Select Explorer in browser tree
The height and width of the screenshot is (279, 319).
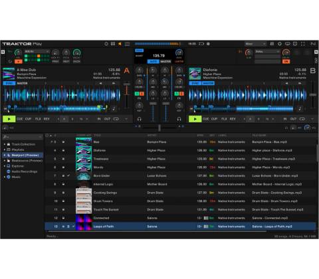[18, 166]
